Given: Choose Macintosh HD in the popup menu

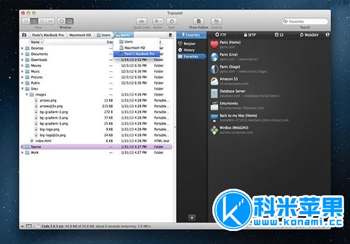Looking at the screenshot, I should coord(136,48).
